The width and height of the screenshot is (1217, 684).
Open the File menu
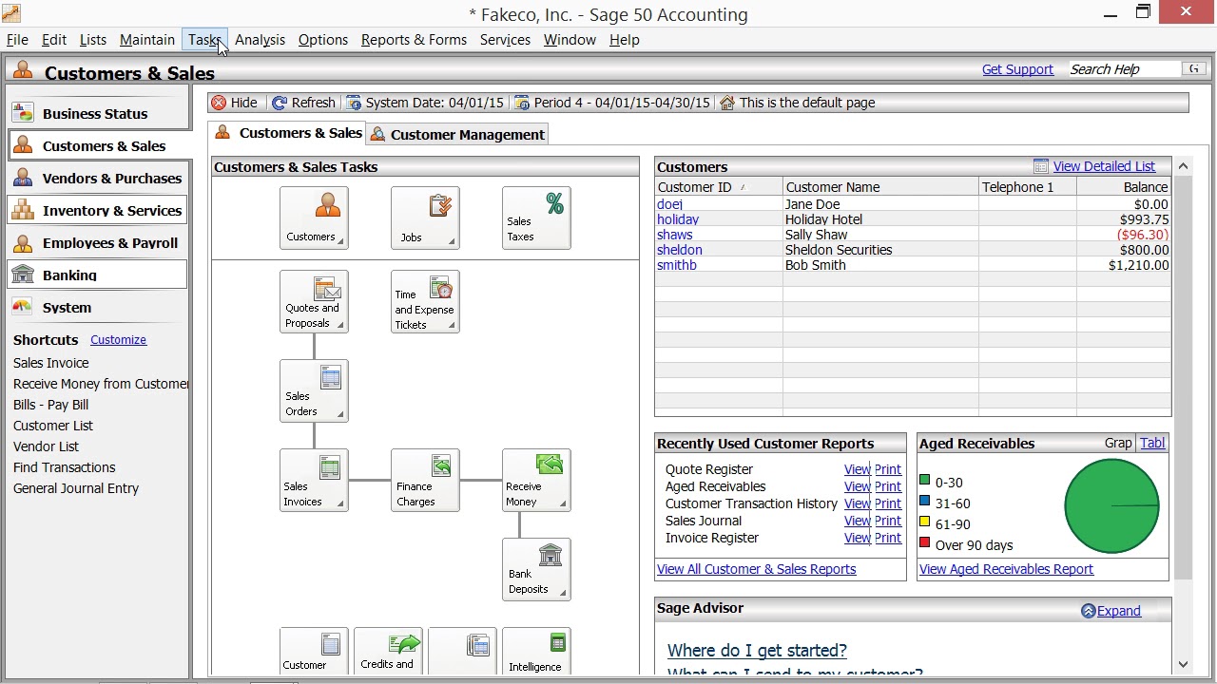coord(17,40)
